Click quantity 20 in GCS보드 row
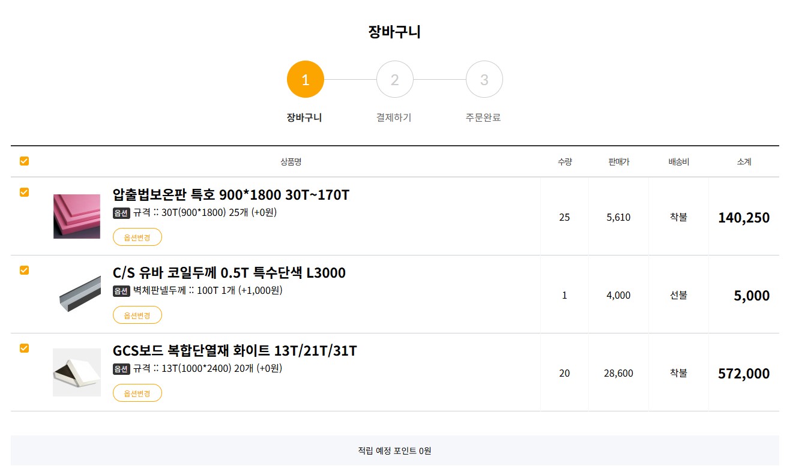 click(564, 373)
